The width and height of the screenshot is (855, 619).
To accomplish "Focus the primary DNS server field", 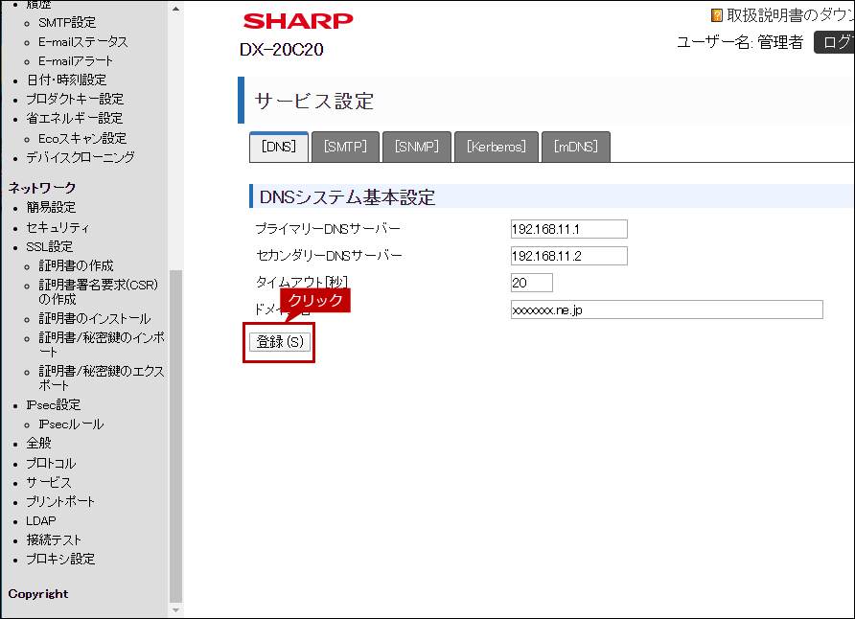I will (x=568, y=229).
